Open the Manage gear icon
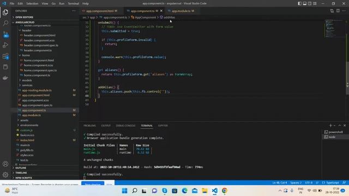The image size is (349, 196). (5, 175)
